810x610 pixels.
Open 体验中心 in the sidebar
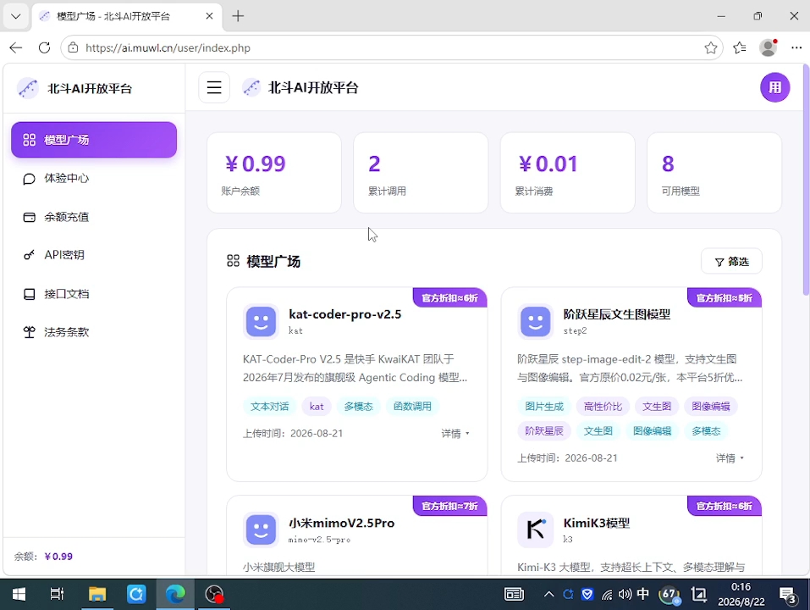click(94, 179)
